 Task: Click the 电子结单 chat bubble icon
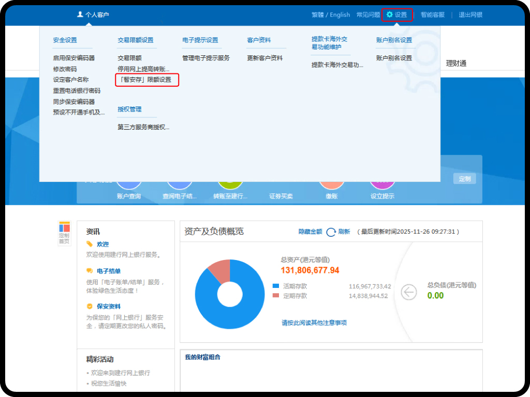tap(90, 271)
